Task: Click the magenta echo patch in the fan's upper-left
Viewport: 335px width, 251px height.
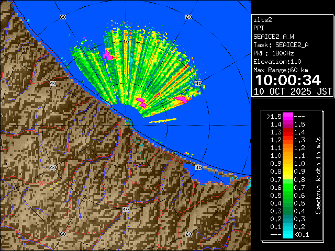Action: point(109,54)
